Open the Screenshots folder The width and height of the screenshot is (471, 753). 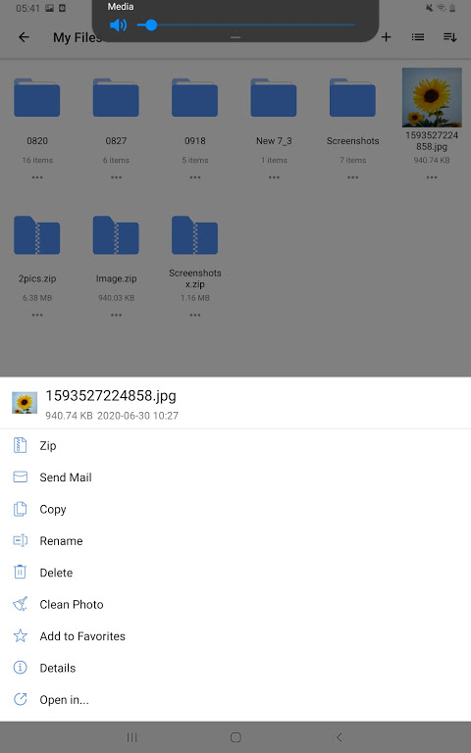(352, 97)
